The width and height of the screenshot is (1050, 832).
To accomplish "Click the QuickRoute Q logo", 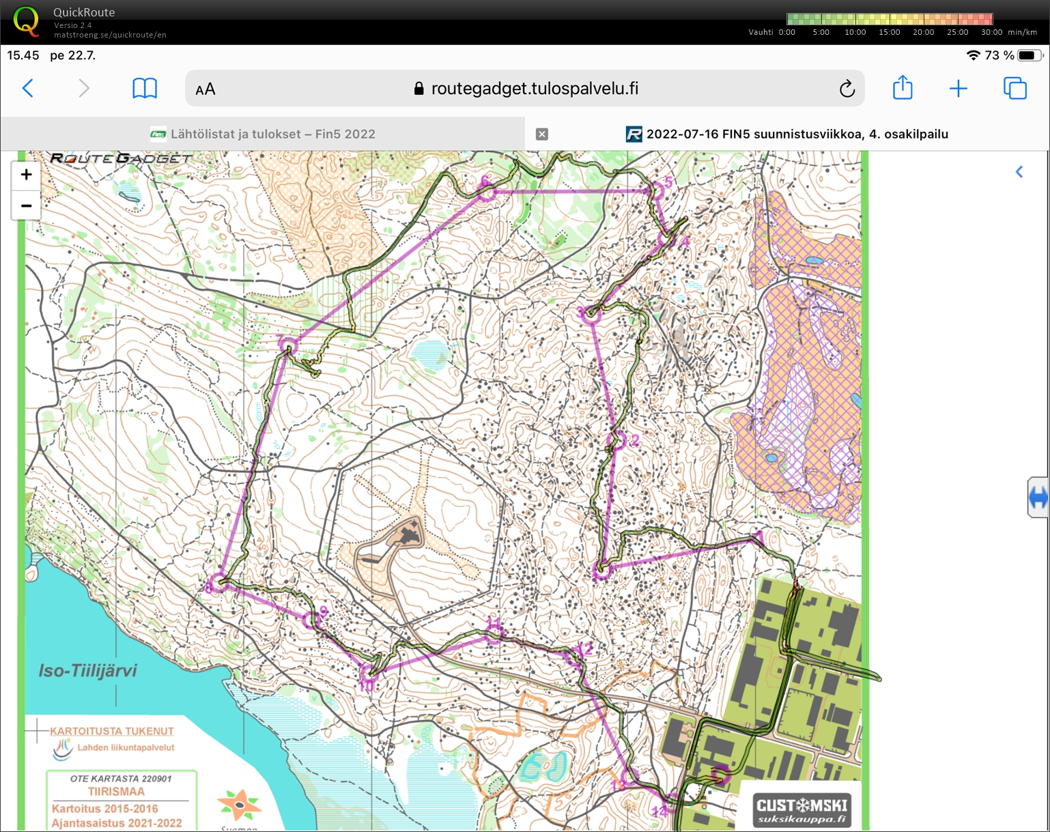I will 26,20.
